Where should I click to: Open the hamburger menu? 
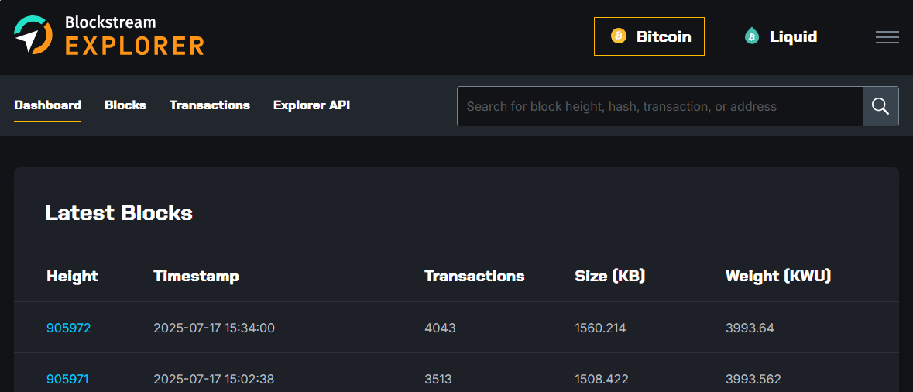[x=887, y=36]
